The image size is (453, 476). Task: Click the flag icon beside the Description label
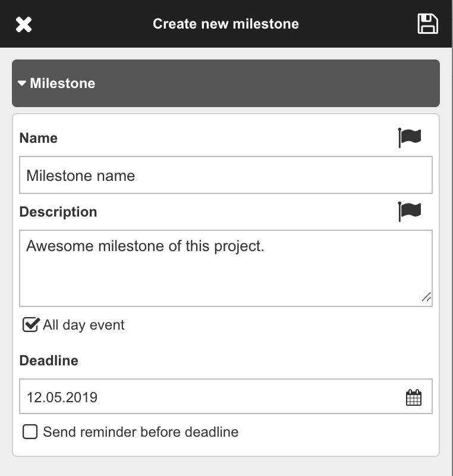pyautogui.click(x=410, y=211)
